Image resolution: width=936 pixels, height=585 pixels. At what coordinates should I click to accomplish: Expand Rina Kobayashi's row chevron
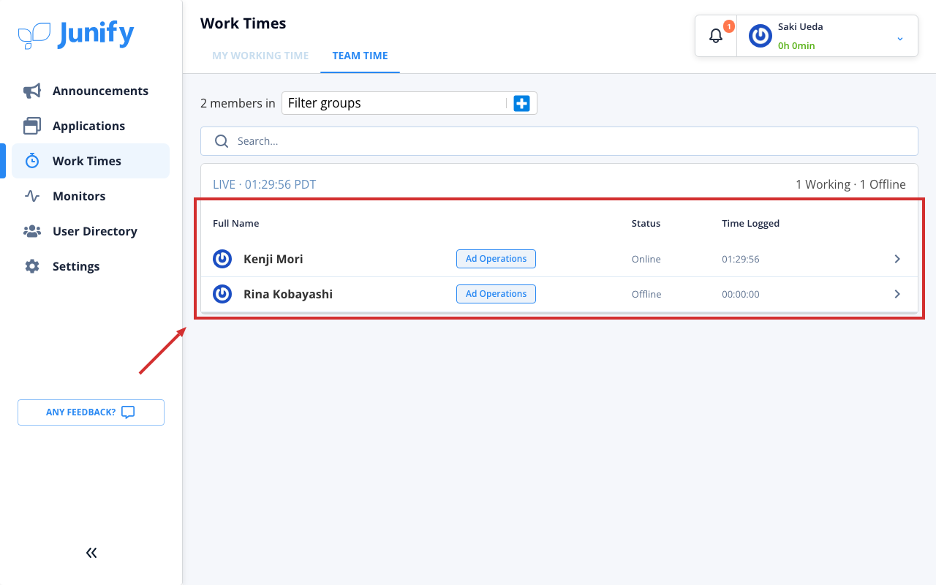click(x=897, y=294)
